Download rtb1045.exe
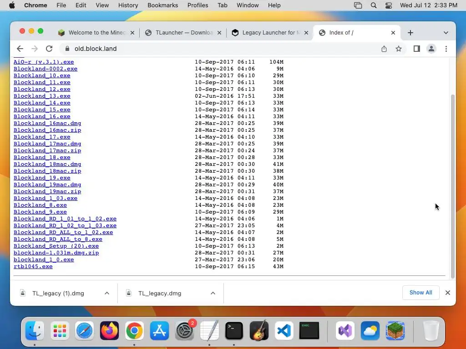Screen dimensions: 466x349 [x=33, y=266]
